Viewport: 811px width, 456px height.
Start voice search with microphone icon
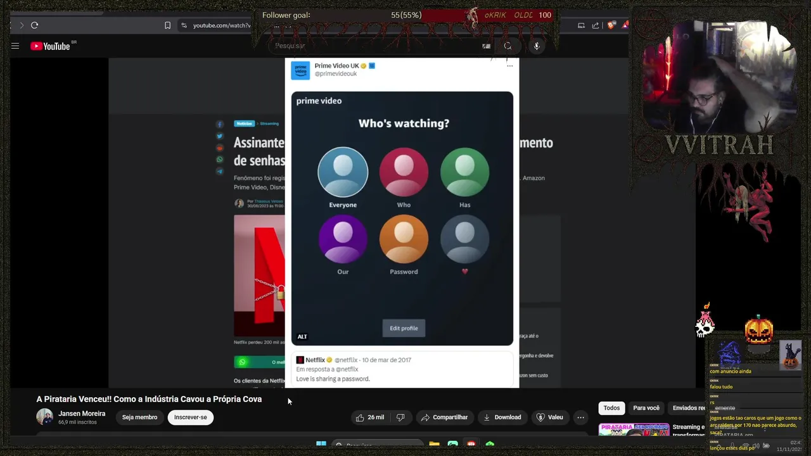pyautogui.click(x=537, y=46)
